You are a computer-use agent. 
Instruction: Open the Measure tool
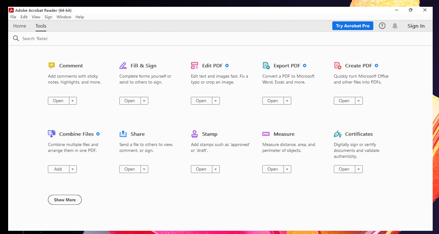pos(273,169)
